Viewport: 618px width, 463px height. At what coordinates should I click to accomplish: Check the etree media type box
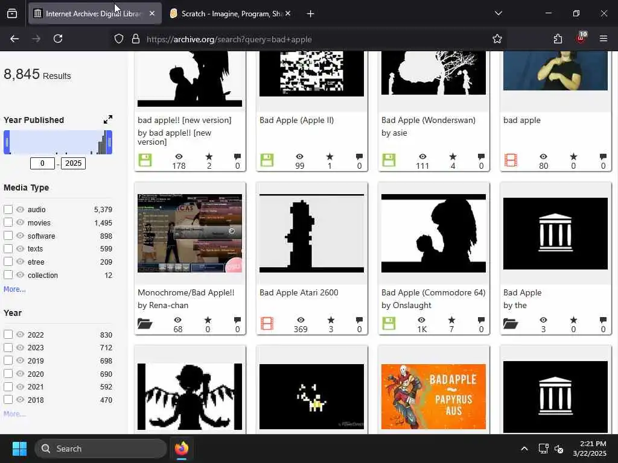[x=8, y=262]
